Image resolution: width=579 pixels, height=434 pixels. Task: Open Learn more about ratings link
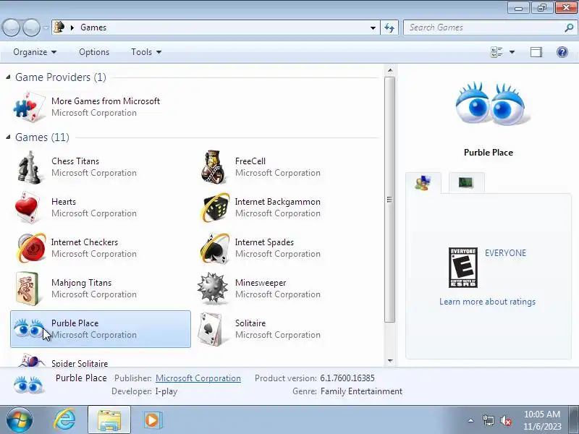(x=487, y=302)
